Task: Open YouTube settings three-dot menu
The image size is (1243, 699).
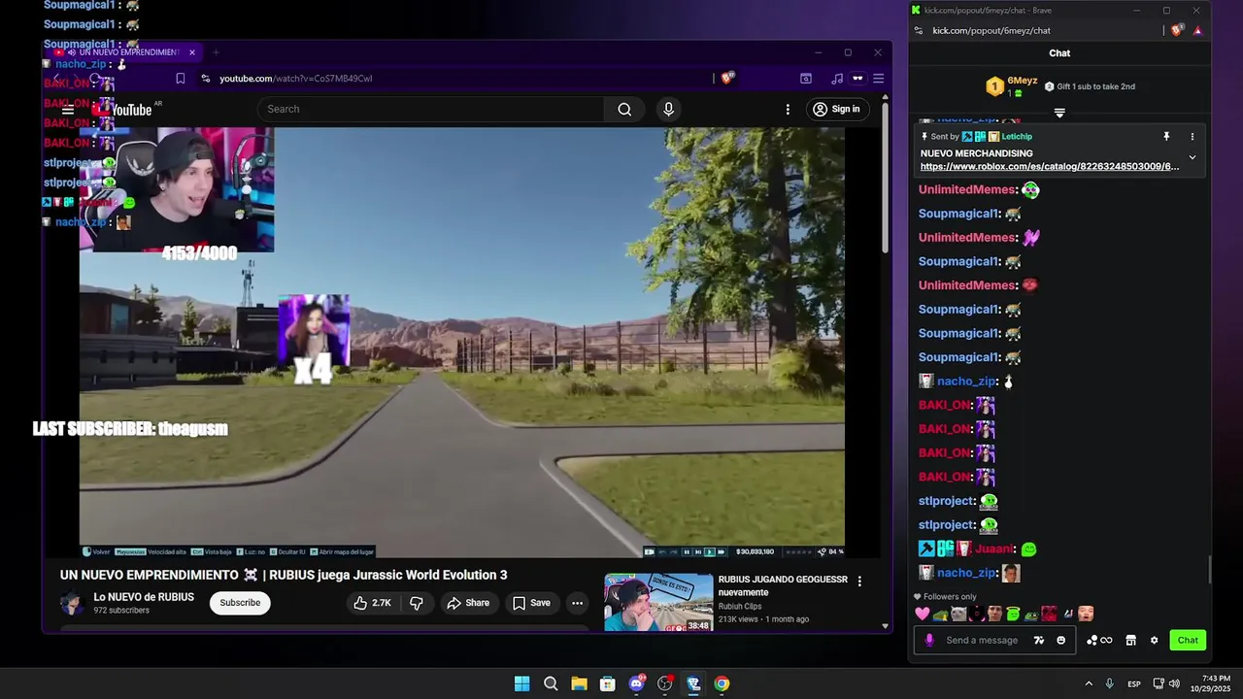Action: click(x=788, y=109)
